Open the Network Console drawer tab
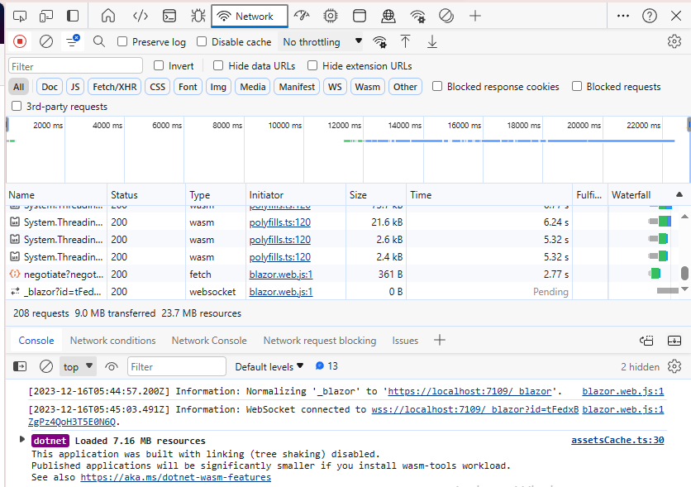 209,341
